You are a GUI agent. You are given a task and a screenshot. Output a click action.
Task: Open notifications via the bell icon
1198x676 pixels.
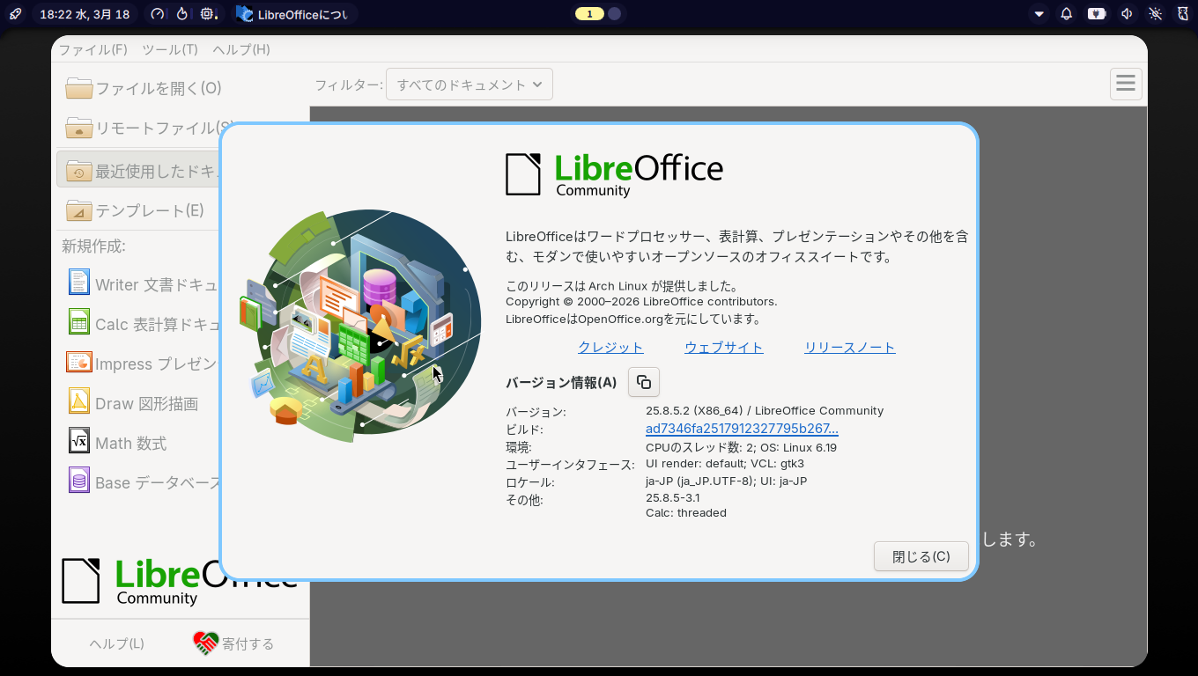click(1066, 14)
